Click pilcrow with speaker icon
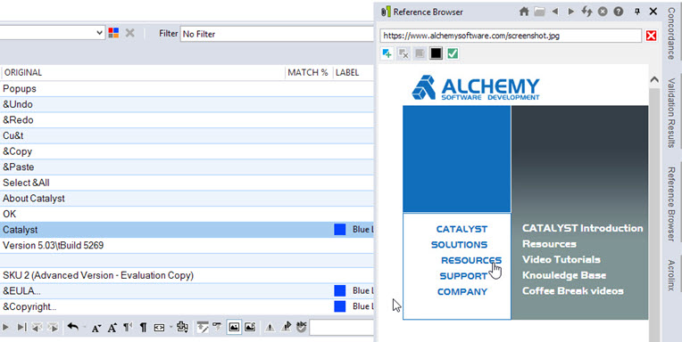This screenshot has width=682, height=342. click(128, 328)
